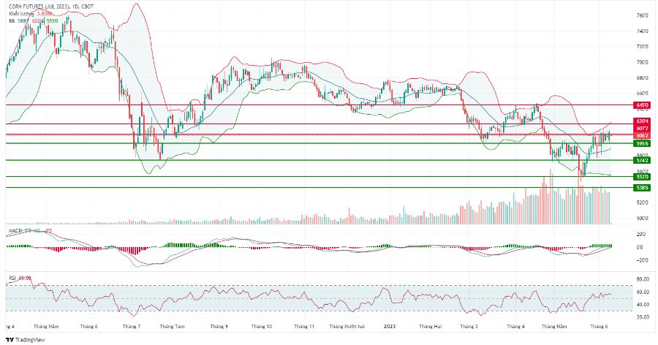Select the 6062 current price label
The height and width of the screenshot is (345, 658).
point(642,135)
